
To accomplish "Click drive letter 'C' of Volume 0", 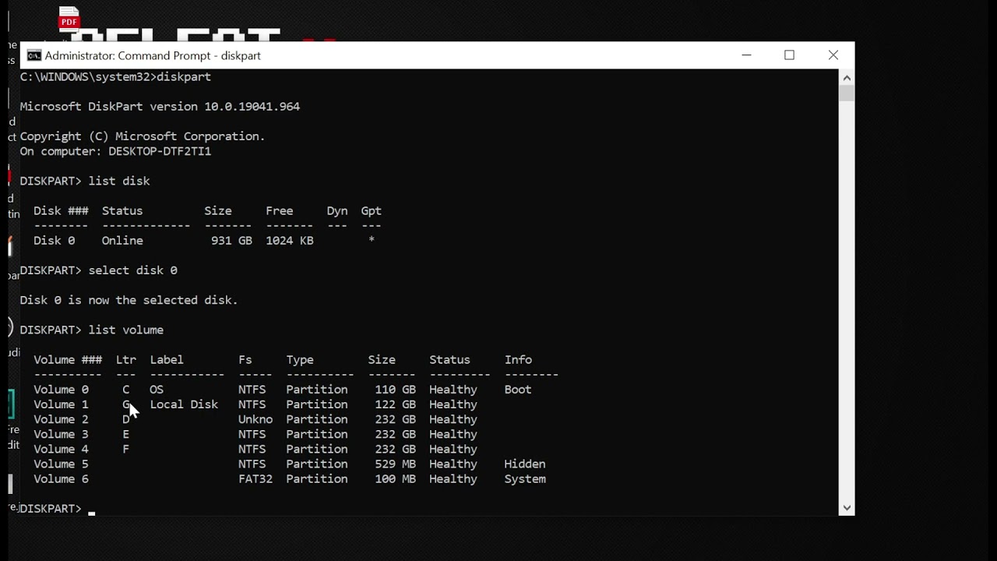I will point(125,390).
